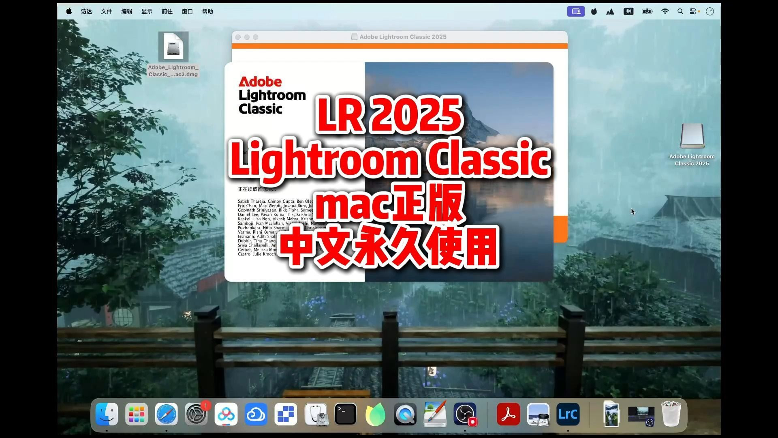The height and width of the screenshot is (438, 778).
Task: Open the Wi-Fi menu
Action: click(x=665, y=11)
